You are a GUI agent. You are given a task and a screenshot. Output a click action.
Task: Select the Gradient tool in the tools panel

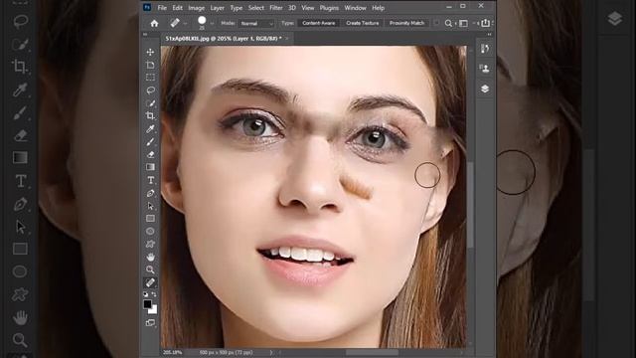150,167
